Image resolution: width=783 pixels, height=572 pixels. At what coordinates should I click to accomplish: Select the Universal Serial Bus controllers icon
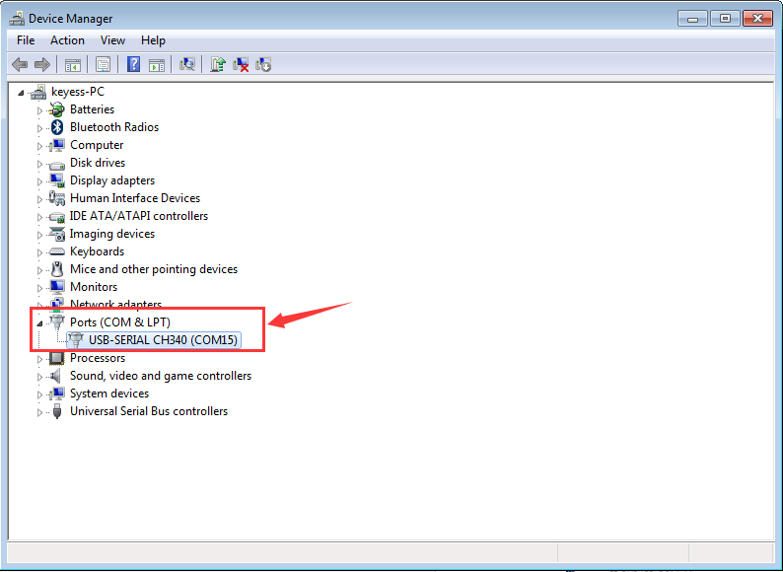tap(57, 411)
